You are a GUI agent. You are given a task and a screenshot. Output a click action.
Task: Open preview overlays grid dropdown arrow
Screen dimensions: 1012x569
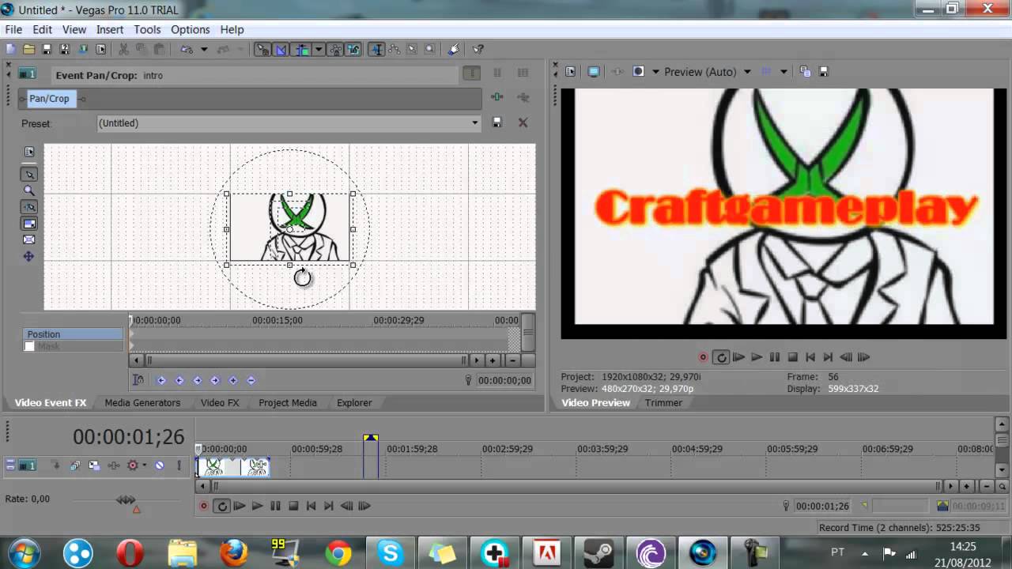click(784, 72)
